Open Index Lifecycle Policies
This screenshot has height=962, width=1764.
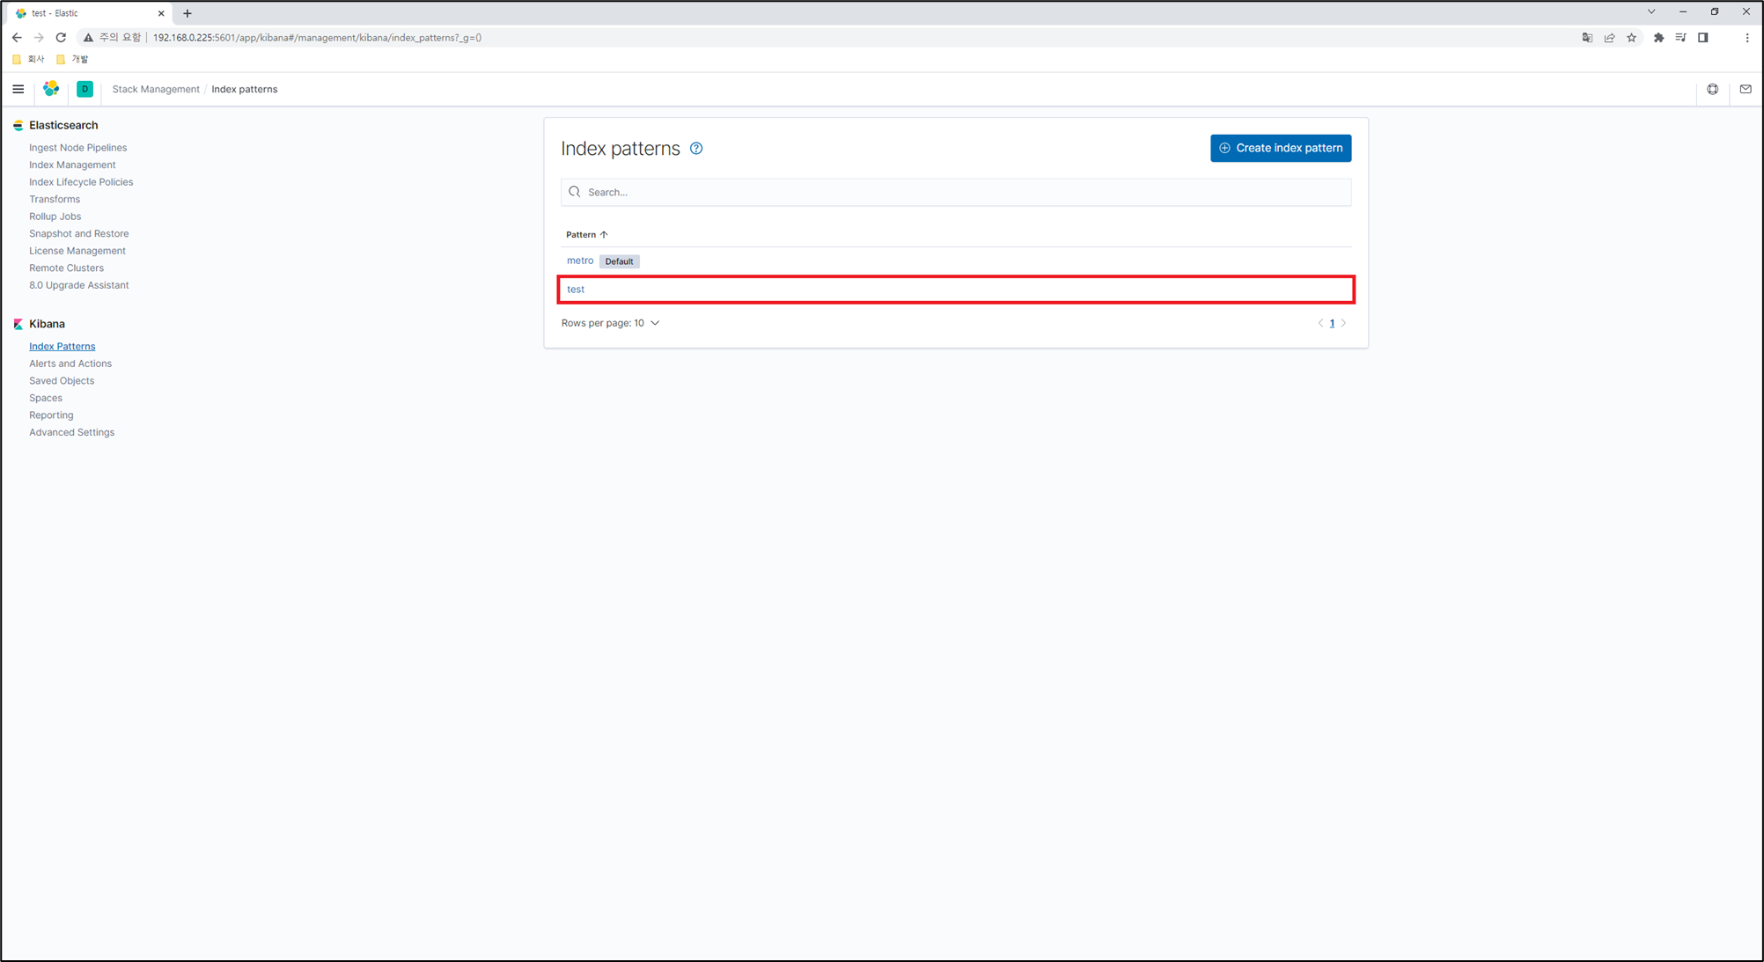(x=81, y=182)
